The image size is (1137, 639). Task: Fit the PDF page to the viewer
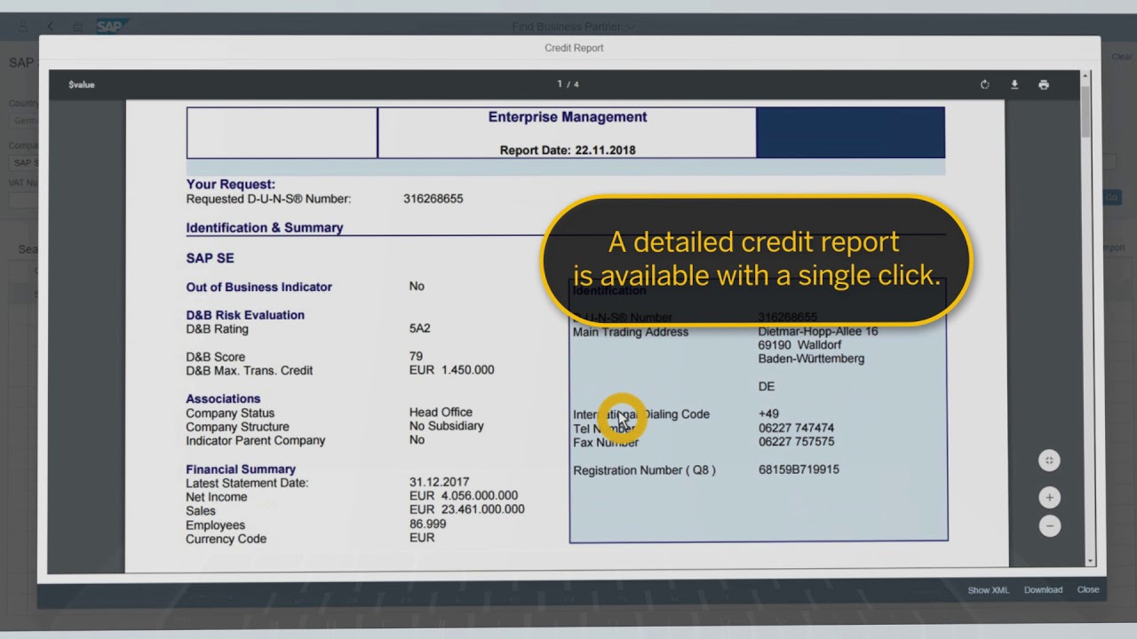[x=1049, y=460]
